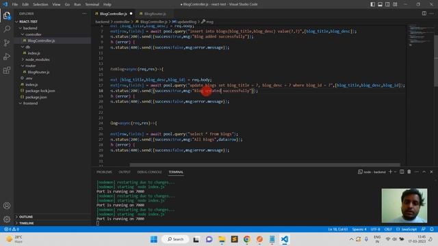The height and width of the screenshot is (246, 438).
Task: Open editor more actions ellipsis
Action: point(432,14)
